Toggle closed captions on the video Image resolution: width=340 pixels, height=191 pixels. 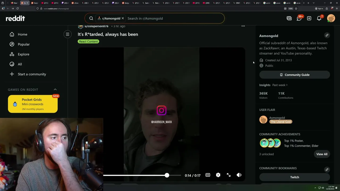(208, 175)
